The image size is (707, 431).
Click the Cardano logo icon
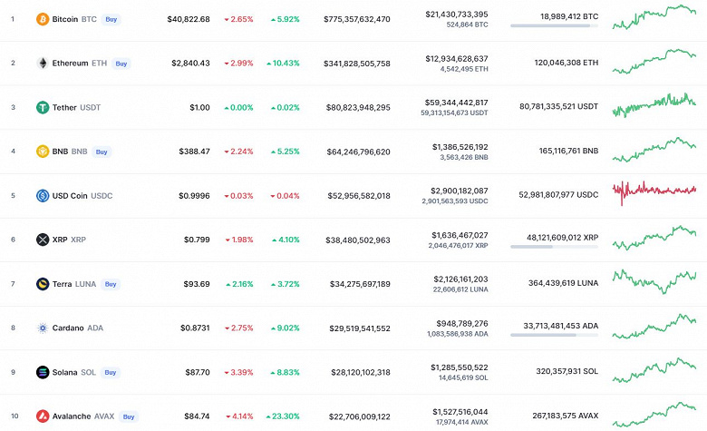pos(42,328)
